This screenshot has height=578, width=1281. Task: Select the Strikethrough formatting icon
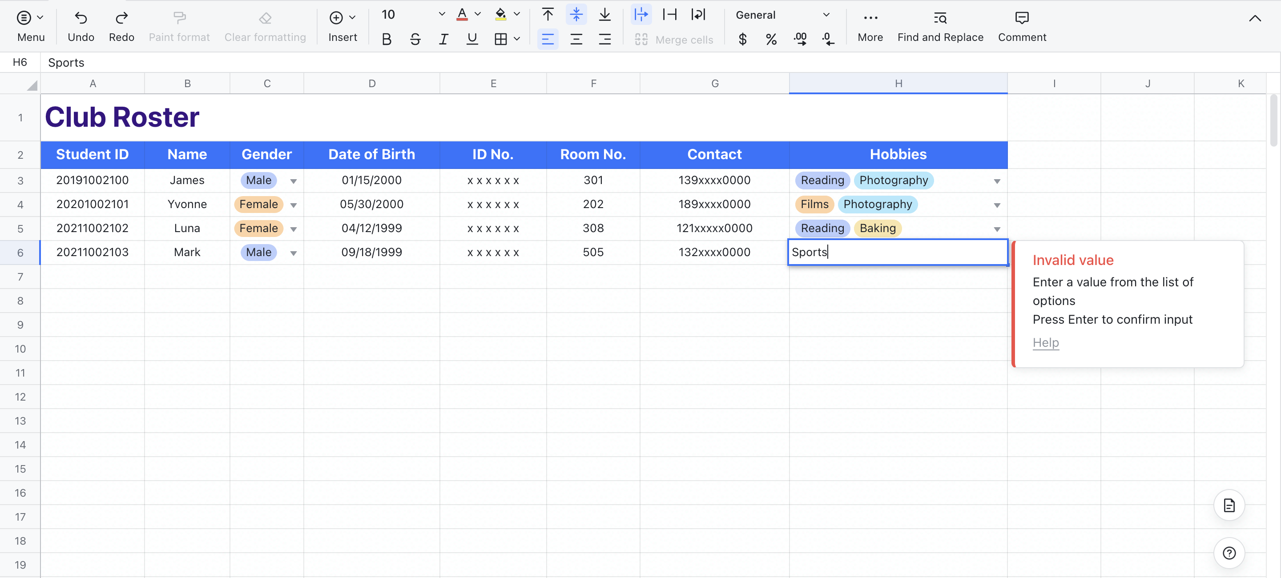(415, 39)
